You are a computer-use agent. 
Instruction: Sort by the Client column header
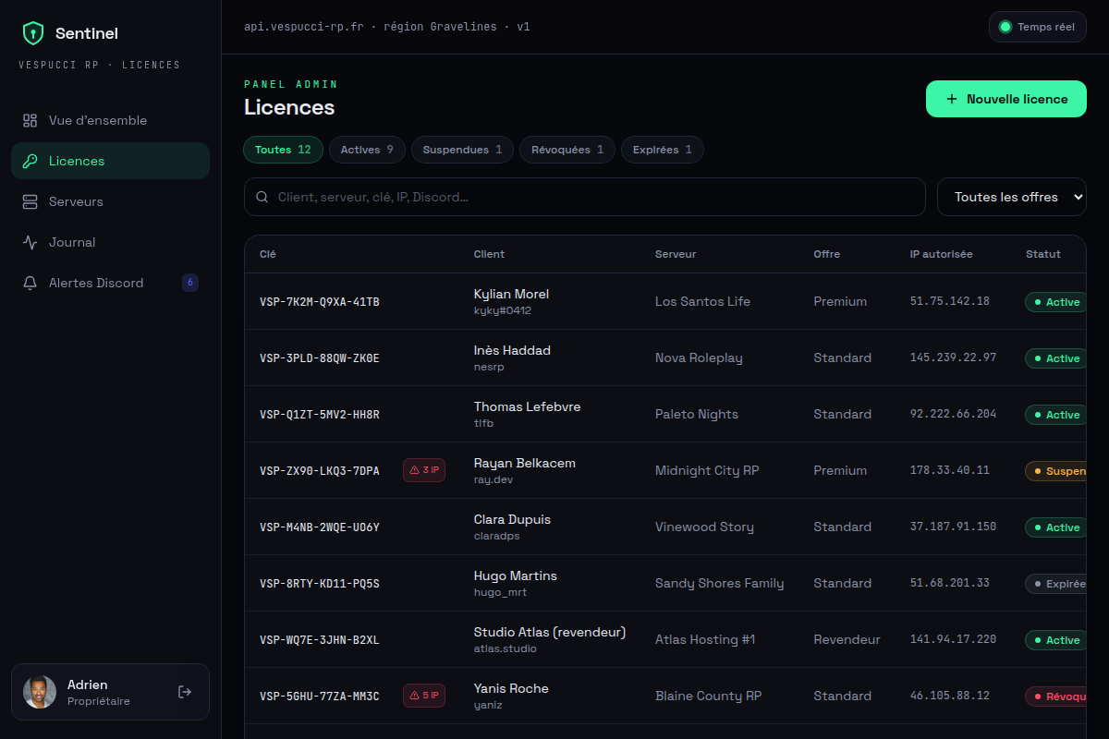489,254
